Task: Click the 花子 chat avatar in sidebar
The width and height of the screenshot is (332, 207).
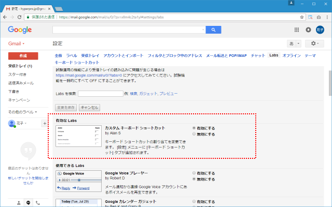Action: click(11, 123)
